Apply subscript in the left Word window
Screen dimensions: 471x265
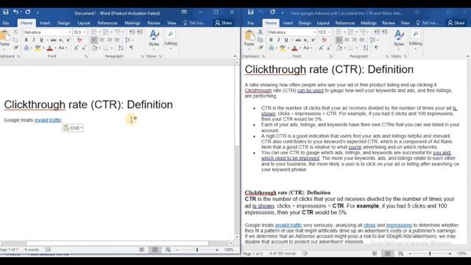(61, 40)
